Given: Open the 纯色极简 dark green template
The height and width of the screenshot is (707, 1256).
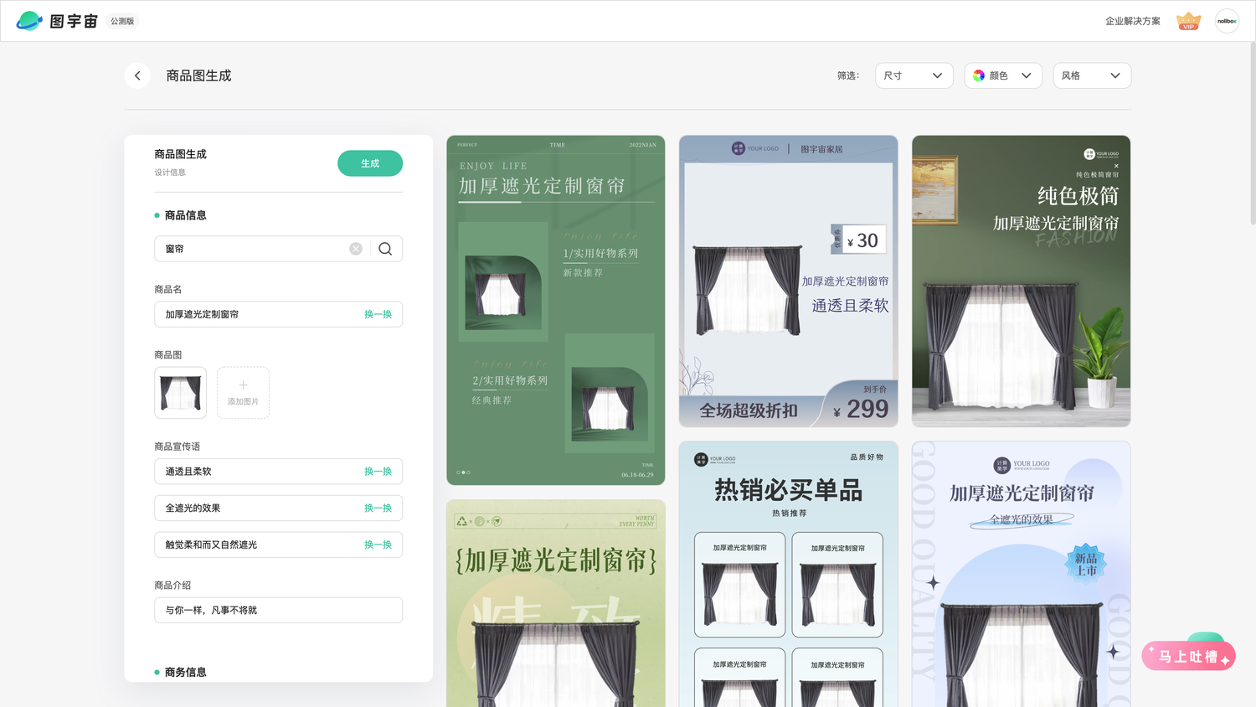Looking at the screenshot, I should coord(1021,281).
